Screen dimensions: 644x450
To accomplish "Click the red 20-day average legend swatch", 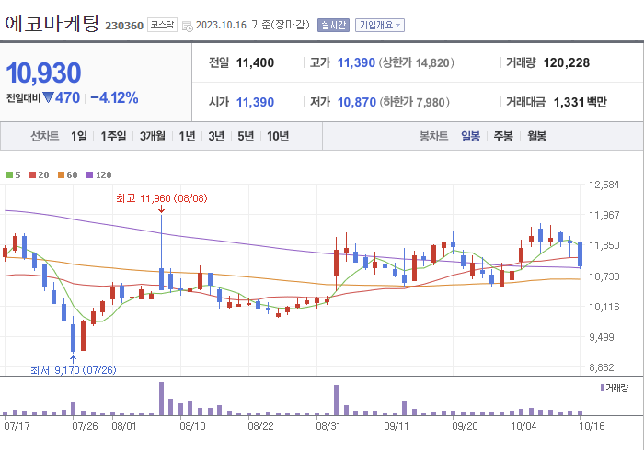I will click(x=32, y=175).
